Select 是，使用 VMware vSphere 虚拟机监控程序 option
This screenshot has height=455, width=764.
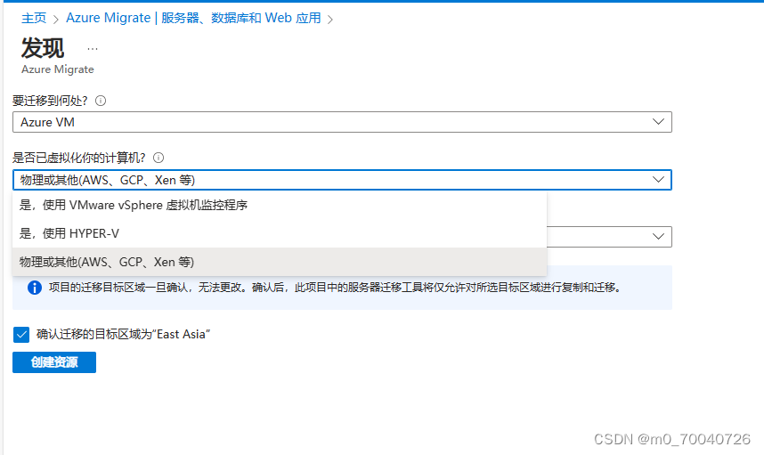pyautogui.click(x=280, y=205)
